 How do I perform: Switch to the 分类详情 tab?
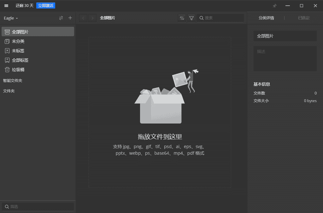point(266,18)
